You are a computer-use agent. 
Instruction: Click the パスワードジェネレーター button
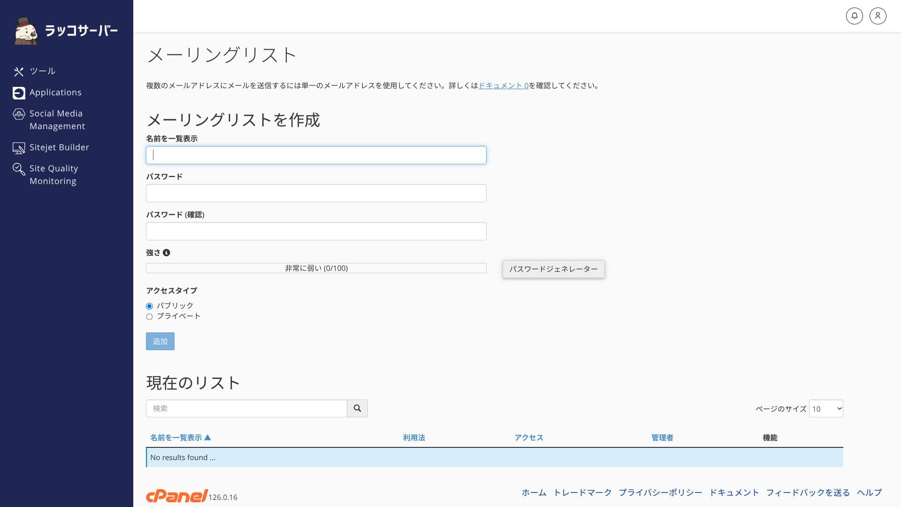click(x=553, y=269)
